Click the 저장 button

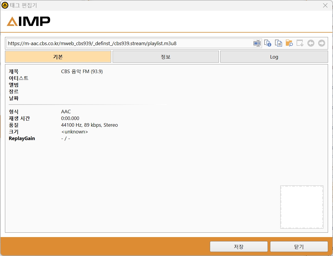pos(239,246)
